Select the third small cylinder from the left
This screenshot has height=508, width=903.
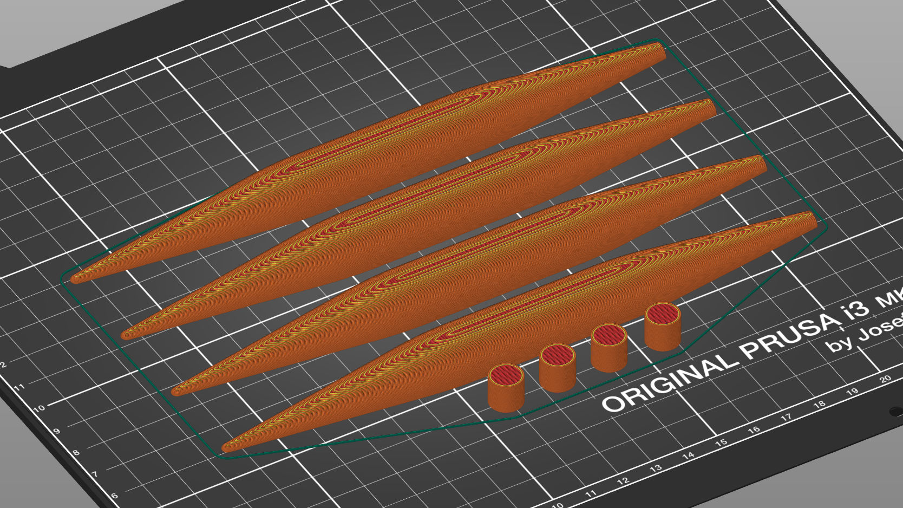tap(609, 348)
